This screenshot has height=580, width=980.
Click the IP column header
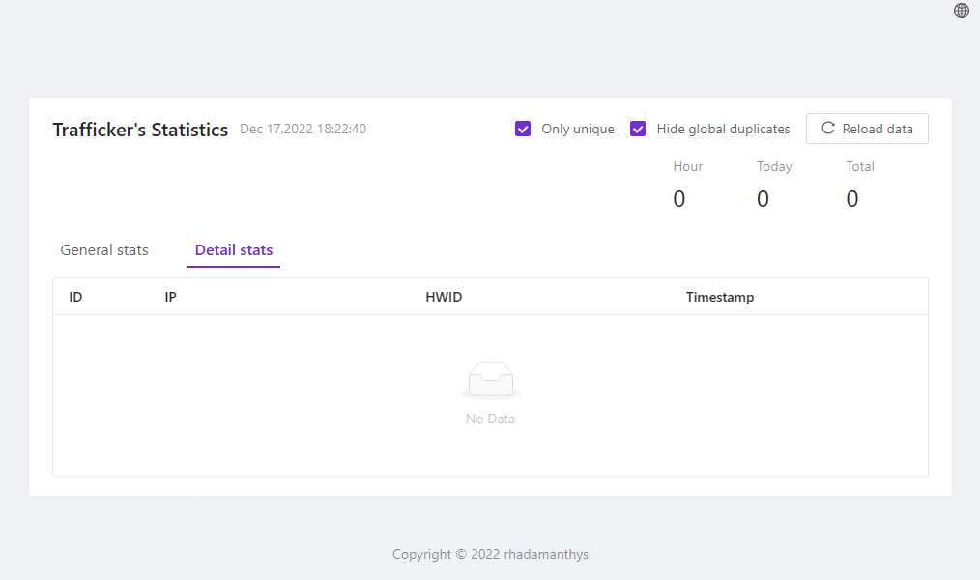tap(171, 297)
